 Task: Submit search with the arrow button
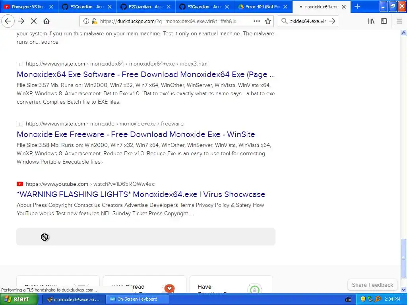pos(332,21)
